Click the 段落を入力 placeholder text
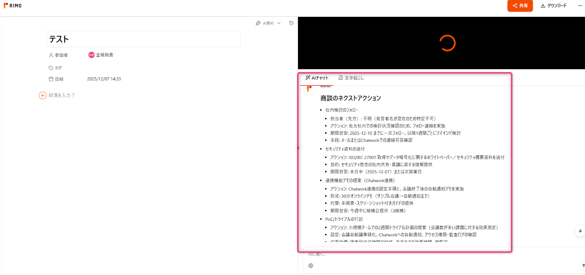Image resolution: width=585 pixels, height=275 pixels. pos(62,96)
